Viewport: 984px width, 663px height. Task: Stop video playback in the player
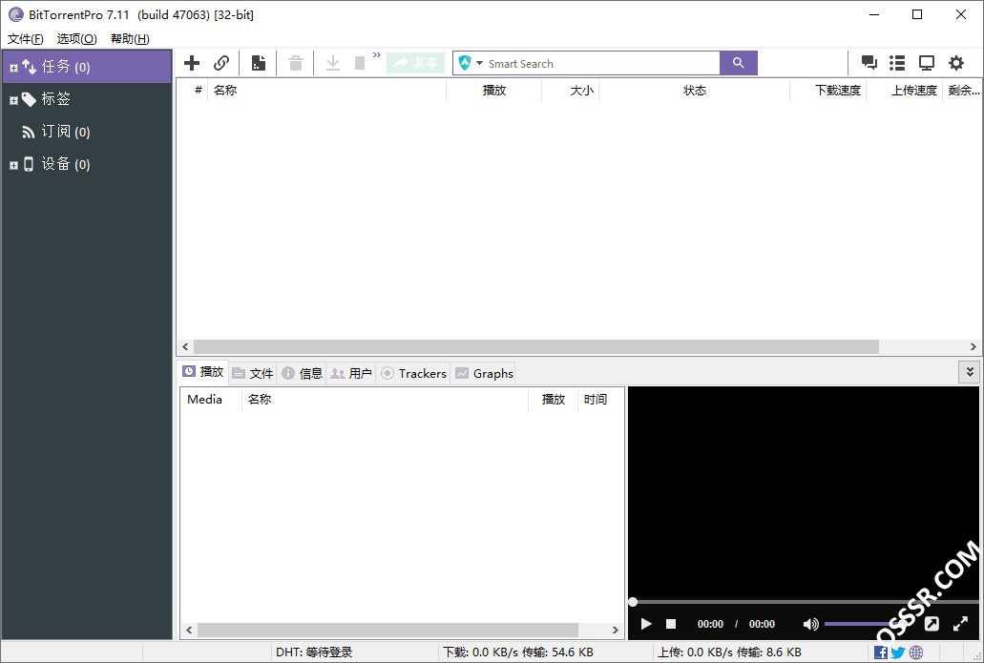click(x=671, y=624)
